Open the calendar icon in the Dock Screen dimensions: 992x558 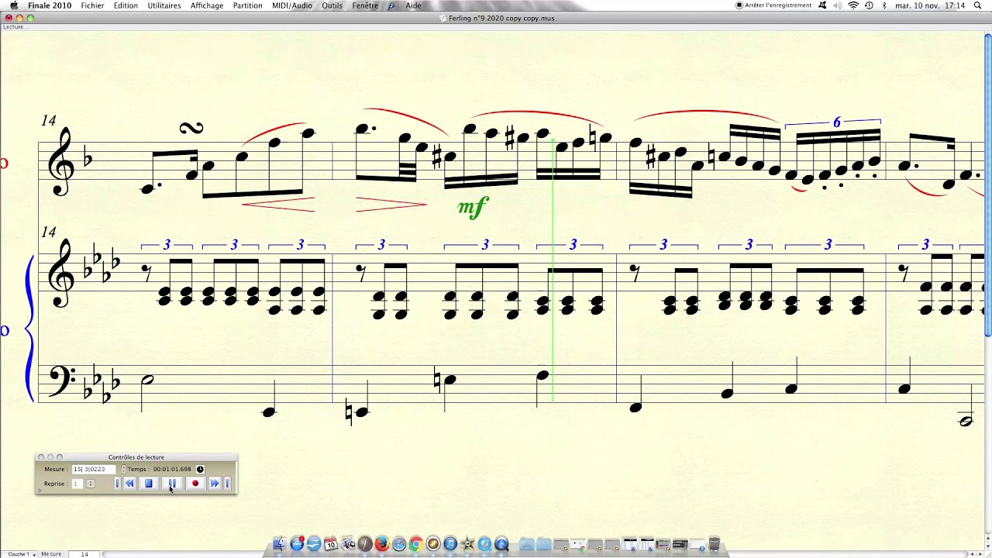click(331, 544)
